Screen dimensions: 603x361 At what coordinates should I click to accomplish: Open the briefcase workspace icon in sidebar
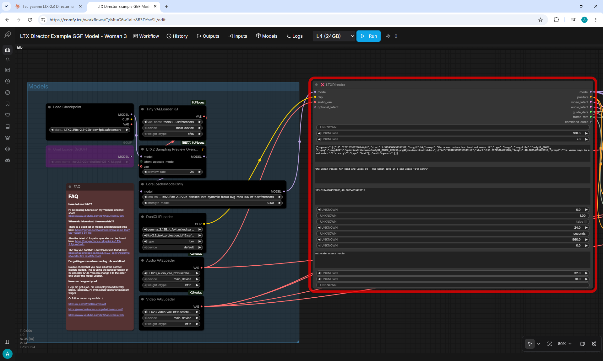point(8,50)
